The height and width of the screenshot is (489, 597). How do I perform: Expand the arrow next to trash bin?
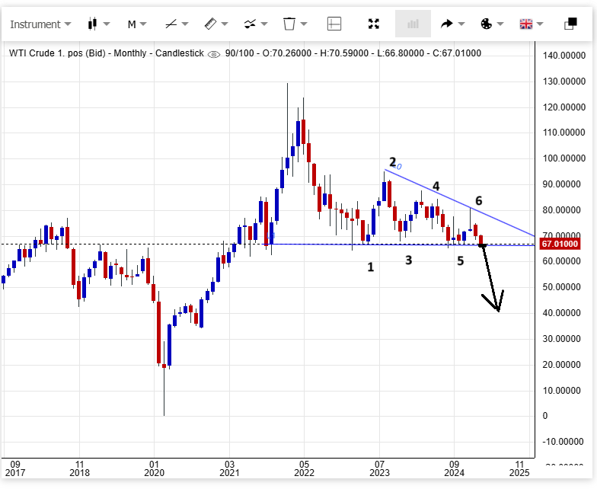[304, 24]
